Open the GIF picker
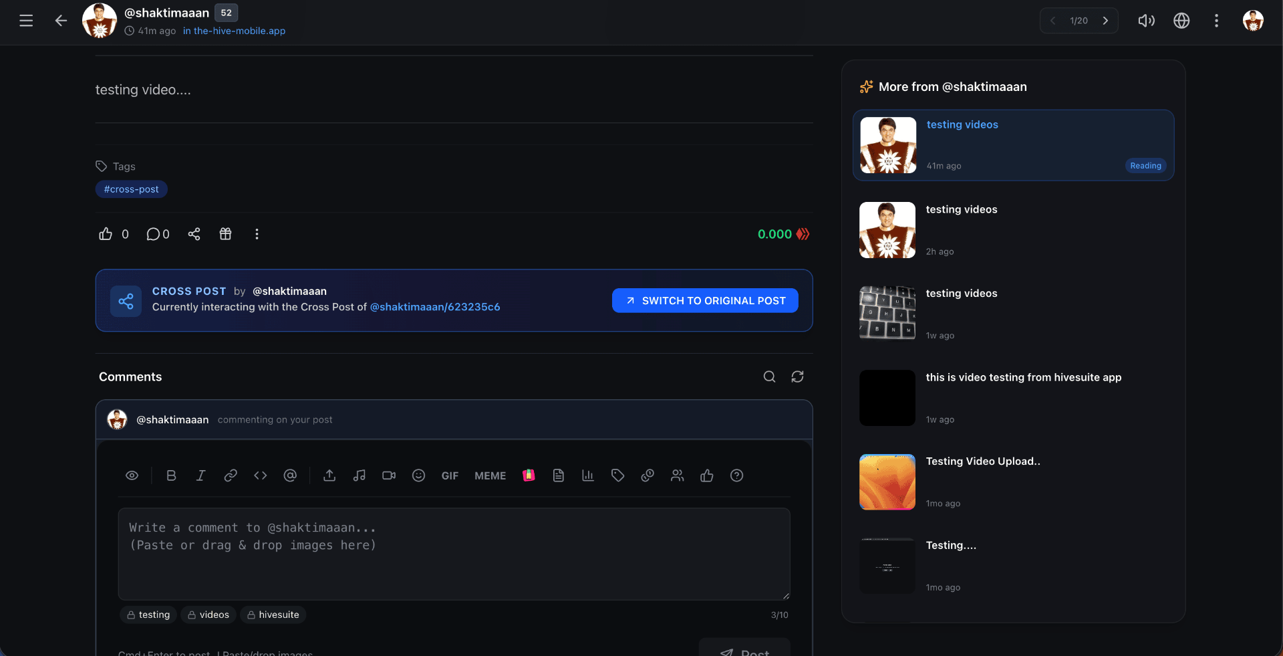This screenshot has width=1283, height=656. pyautogui.click(x=450, y=475)
